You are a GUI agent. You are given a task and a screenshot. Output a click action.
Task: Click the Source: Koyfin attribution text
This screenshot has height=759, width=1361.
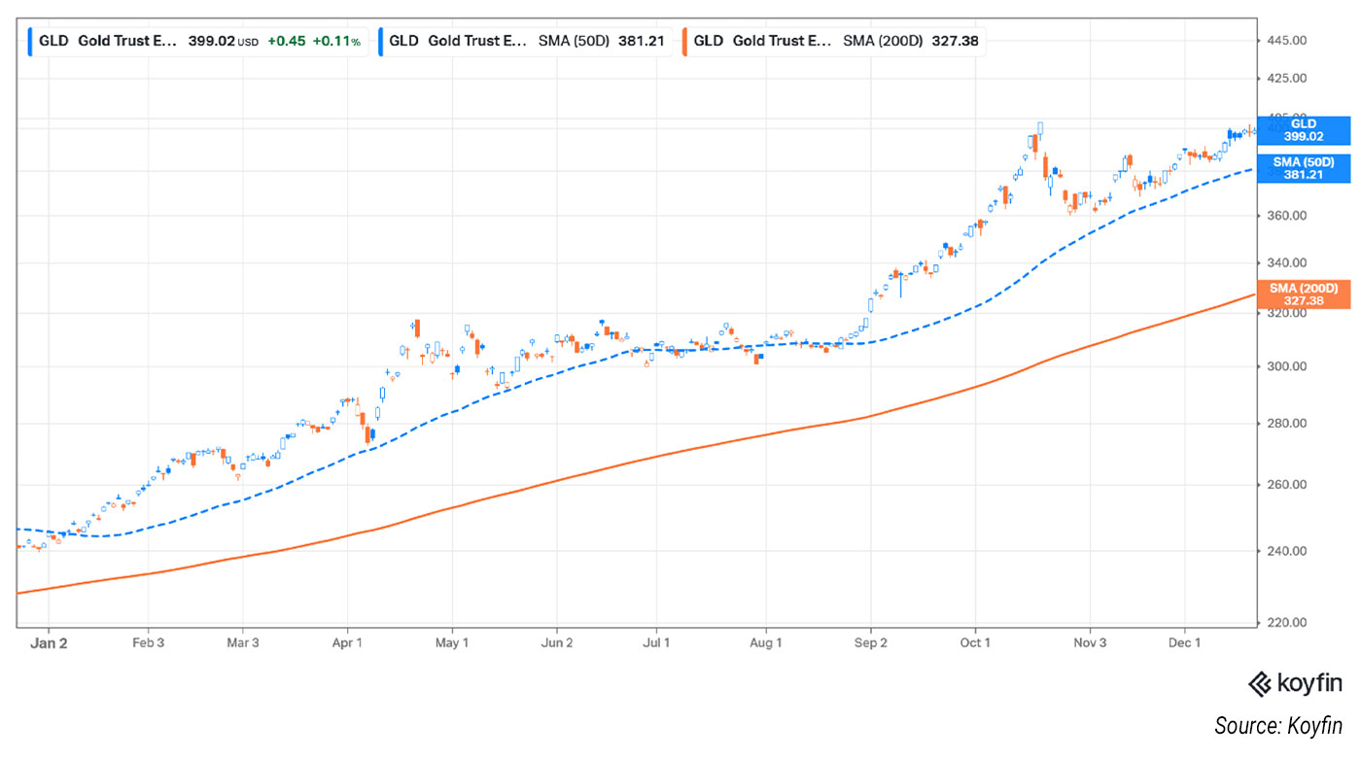(1277, 725)
